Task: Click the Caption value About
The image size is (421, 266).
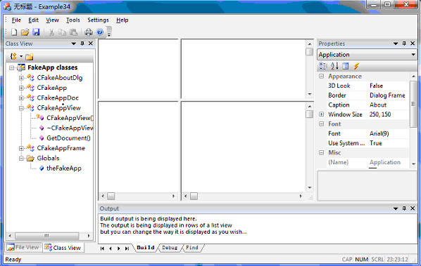Action: point(378,105)
